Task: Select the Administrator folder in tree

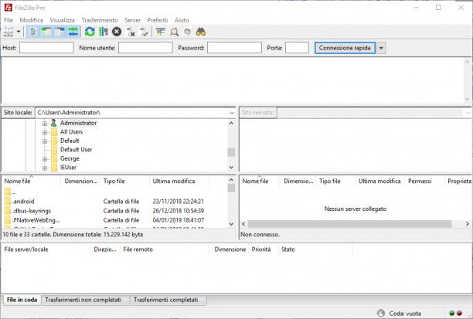Action: (78, 123)
